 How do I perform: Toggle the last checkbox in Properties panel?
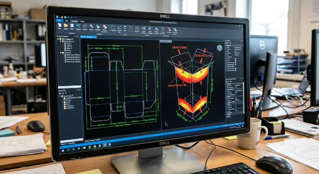coord(235,70)
